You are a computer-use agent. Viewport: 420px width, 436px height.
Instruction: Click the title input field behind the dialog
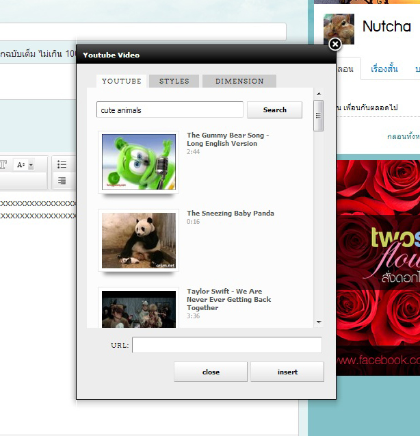coord(143,31)
